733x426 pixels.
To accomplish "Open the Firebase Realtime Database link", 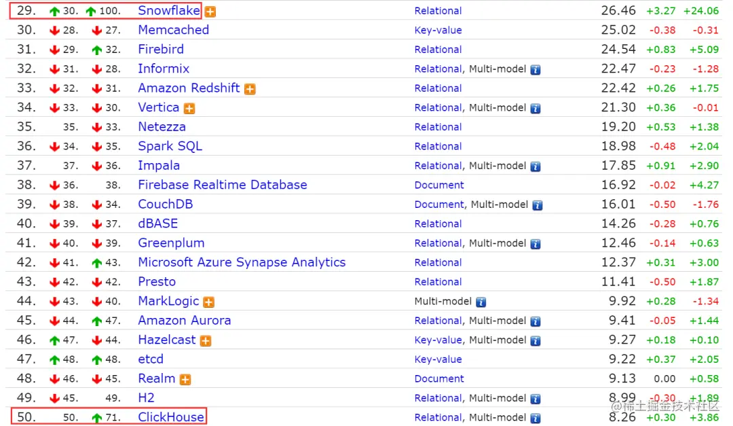I will click(223, 184).
